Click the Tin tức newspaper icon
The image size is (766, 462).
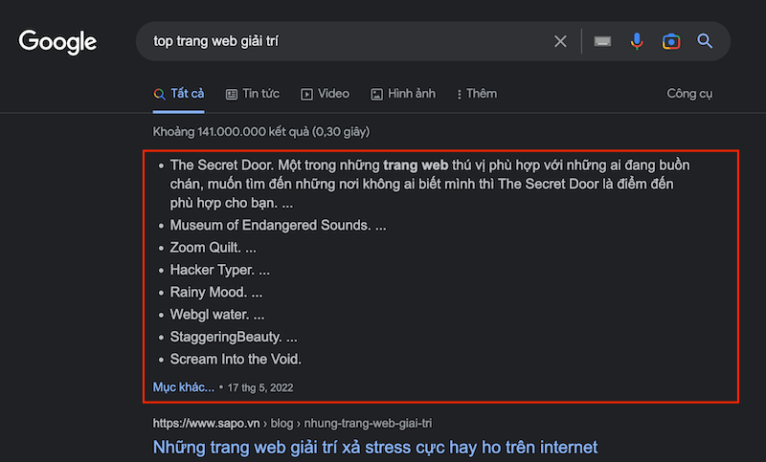pyautogui.click(x=232, y=94)
